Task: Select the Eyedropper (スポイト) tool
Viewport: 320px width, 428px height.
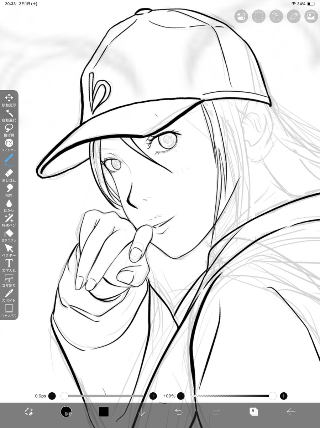Action: click(9, 296)
